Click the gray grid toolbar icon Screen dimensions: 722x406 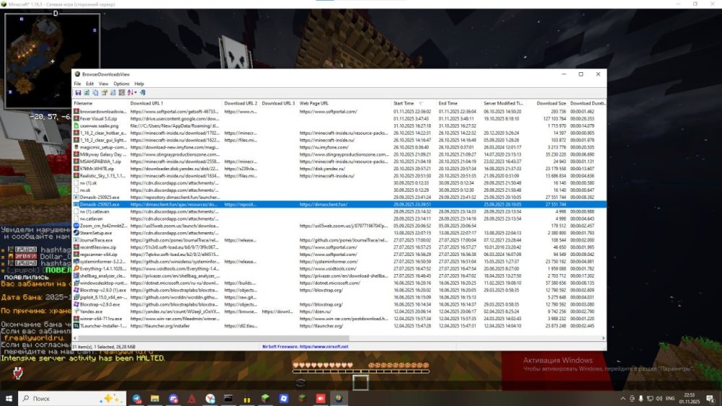pyautogui.click(x=121, y=92)
